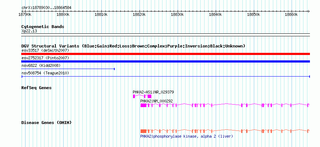Click the short blue nsv6822 gain line
The width and height of the screenshot is (320, 147).
tap(68, 69)
